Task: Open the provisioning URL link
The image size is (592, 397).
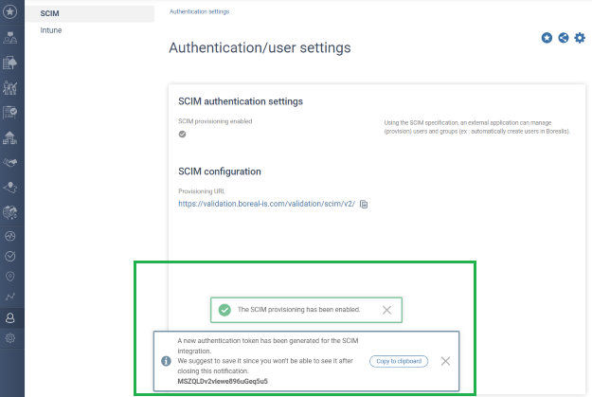Action: [266, 204]
